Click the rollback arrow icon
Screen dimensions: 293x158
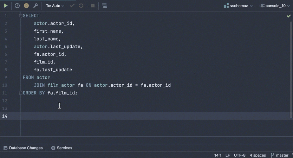(x=81, y=6)
